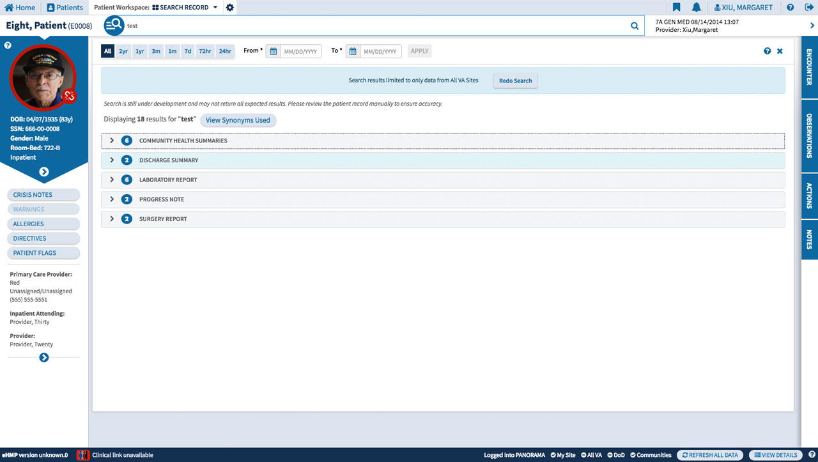Image resolution: width=818 pixels, height=462 pixels.
Task: Select the 3m time filter
Action: click(156, 51)
